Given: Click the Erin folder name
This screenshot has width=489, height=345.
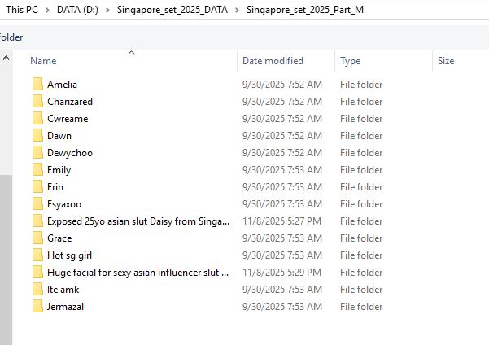Looking at the screenshot, I should (x=55, y=187).
